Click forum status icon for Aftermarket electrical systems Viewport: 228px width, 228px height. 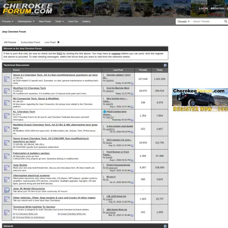coord(7,179)
